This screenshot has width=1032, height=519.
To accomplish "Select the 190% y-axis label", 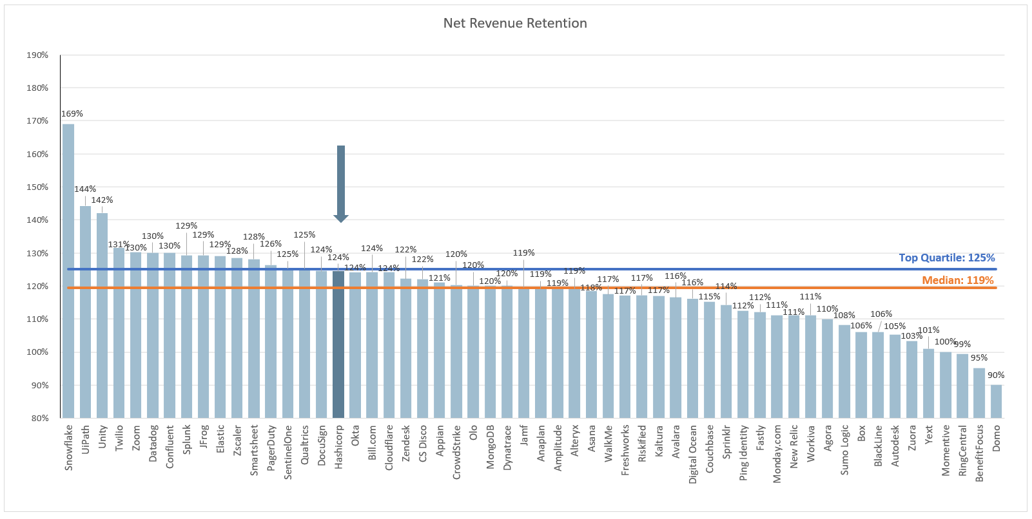I will 37,55.
